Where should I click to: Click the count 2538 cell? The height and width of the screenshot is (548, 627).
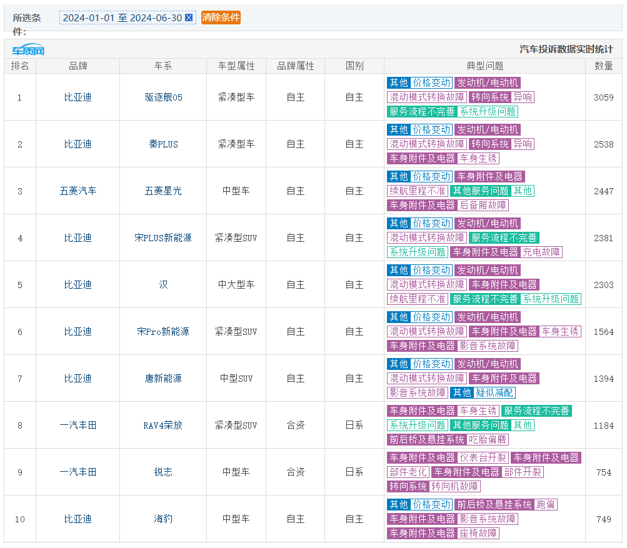604,144
